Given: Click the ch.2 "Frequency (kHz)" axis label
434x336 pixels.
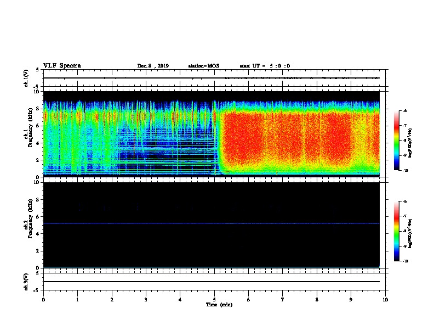Looking at the screenshot, I should pyautogui.click(x=30, y=219).
